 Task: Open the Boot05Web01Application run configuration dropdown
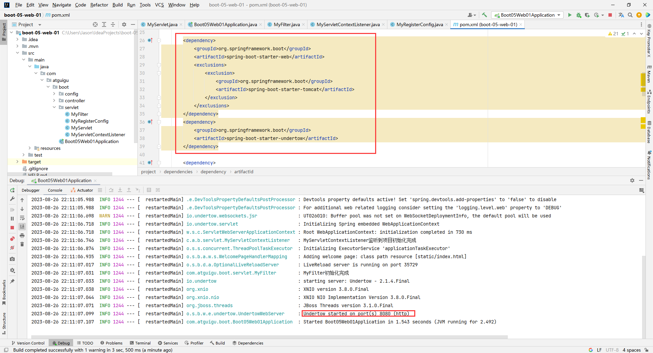tap(527, 15)
